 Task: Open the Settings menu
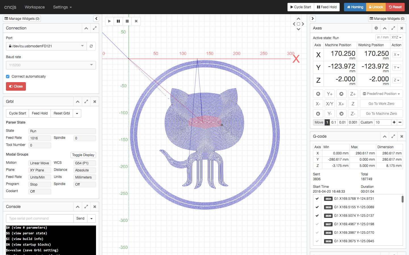62,7
